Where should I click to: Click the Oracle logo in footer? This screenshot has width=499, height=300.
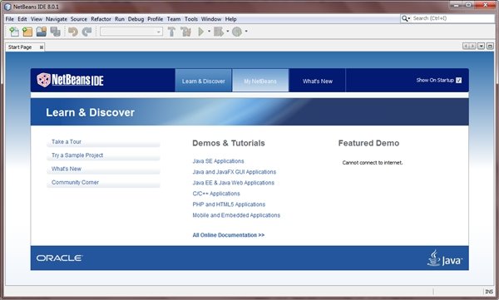coord(60,258)
